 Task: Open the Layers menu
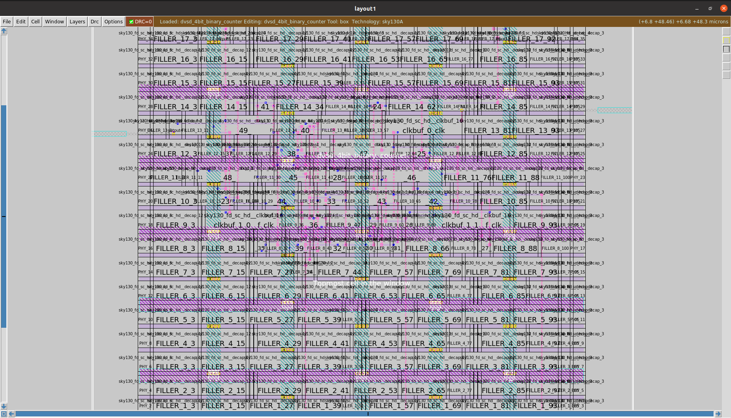(x=77, y=21)
